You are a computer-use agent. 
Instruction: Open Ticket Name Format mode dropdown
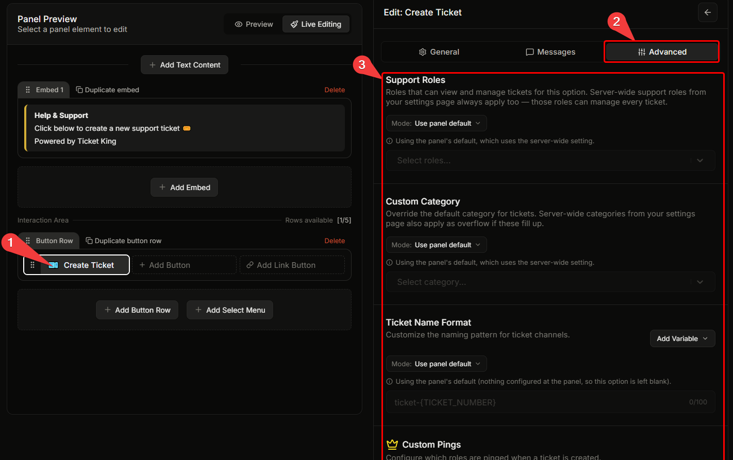click(436, 364)
